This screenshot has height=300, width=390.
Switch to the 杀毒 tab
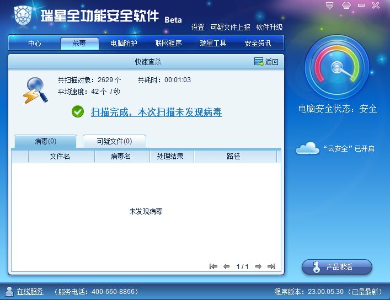[x=79, y=43]
